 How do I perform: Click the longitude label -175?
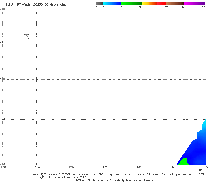click(36, 167)
